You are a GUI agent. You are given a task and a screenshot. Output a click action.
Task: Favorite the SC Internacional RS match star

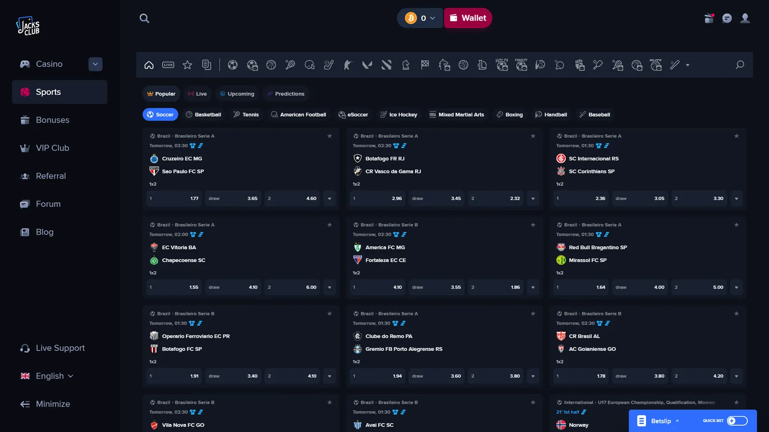[x=736, y=136]
